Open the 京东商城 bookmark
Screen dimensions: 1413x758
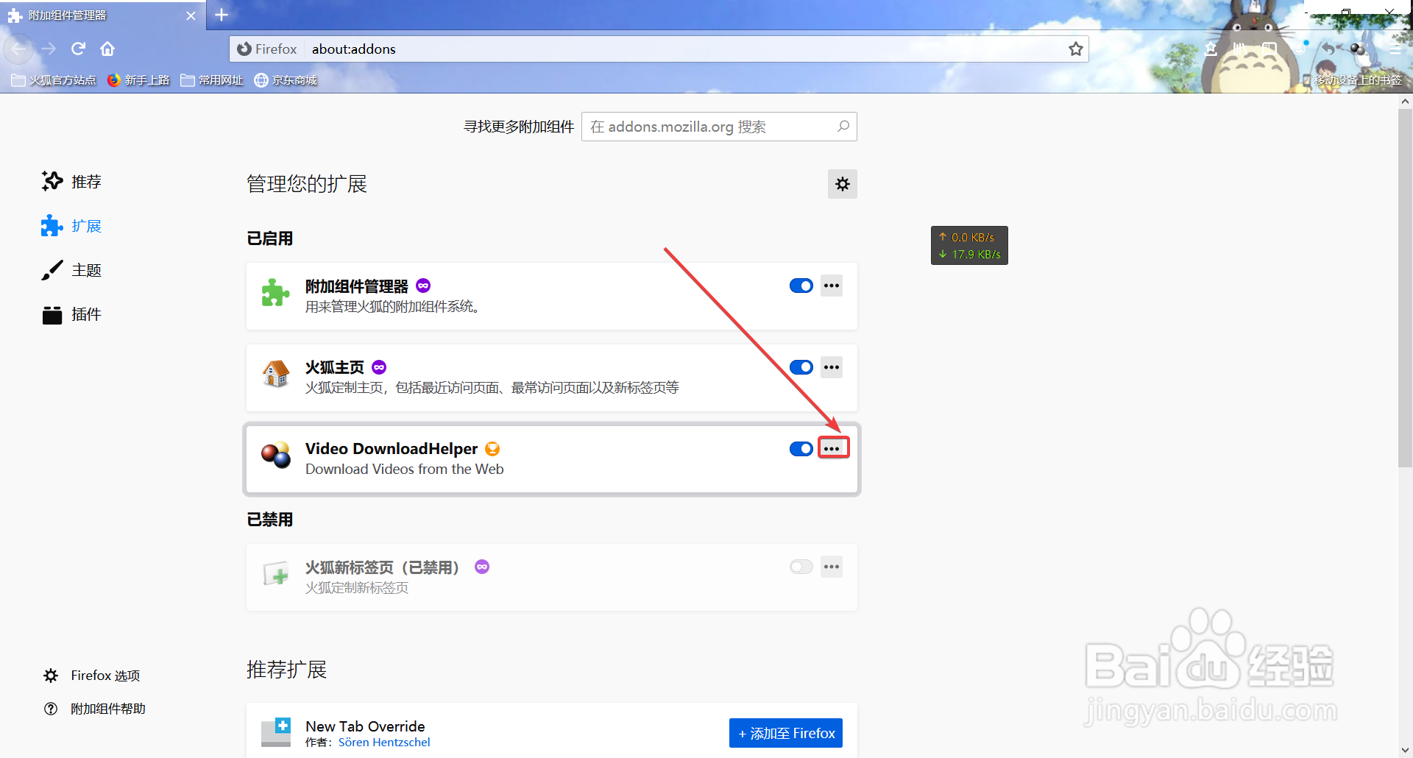286,80
